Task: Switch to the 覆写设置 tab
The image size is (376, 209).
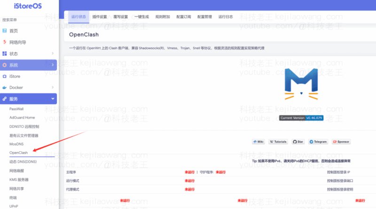Action: [121, 16]
